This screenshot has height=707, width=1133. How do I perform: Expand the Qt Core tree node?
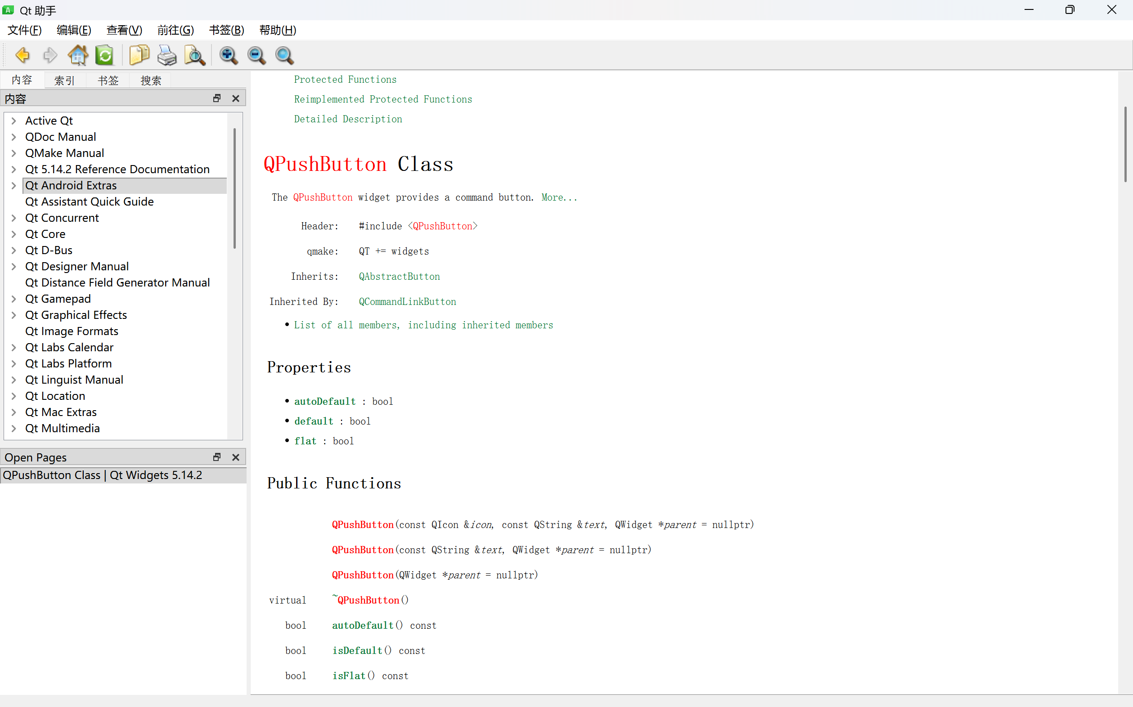click(13, 234)
